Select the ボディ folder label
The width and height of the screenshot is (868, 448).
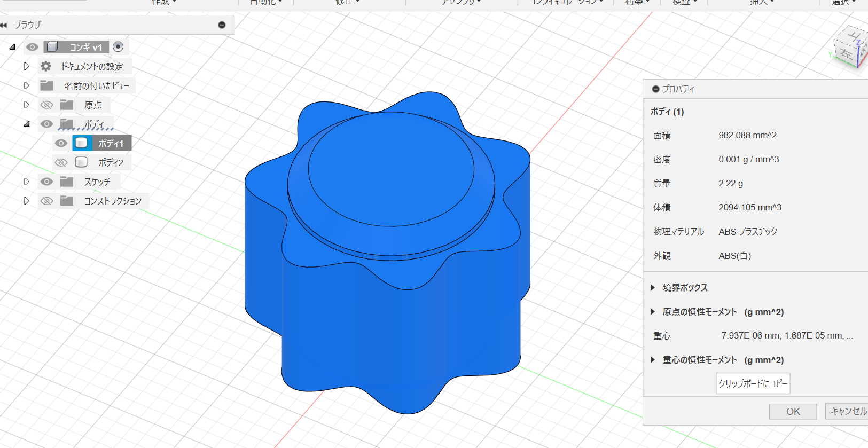coord(95,124)
